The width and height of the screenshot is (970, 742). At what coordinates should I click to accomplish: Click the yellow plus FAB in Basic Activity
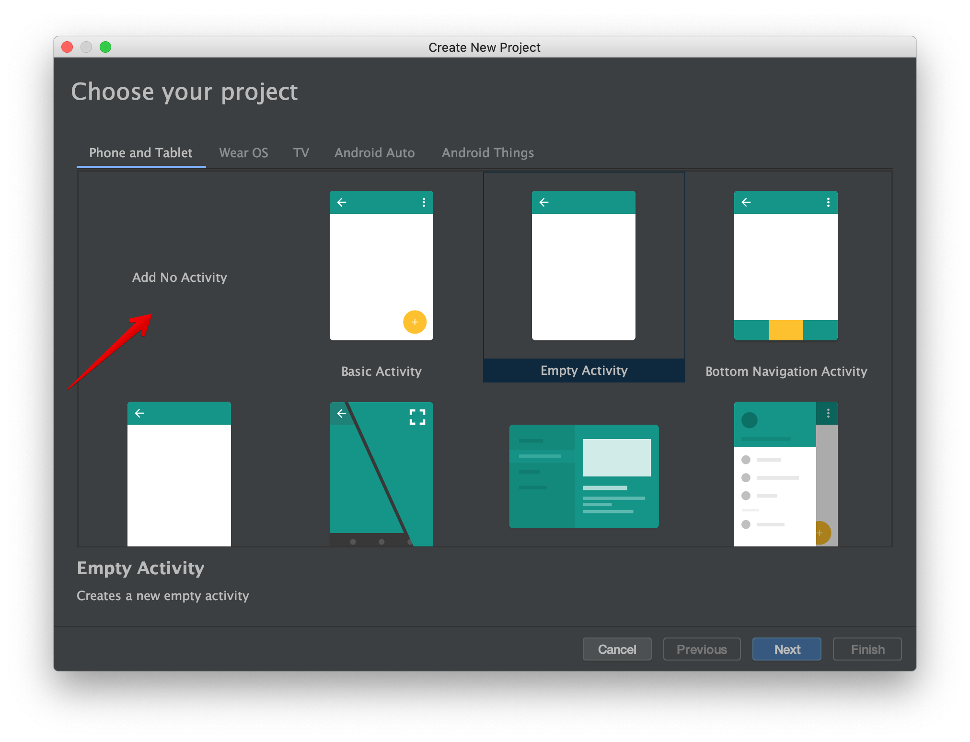pos(415,322)
